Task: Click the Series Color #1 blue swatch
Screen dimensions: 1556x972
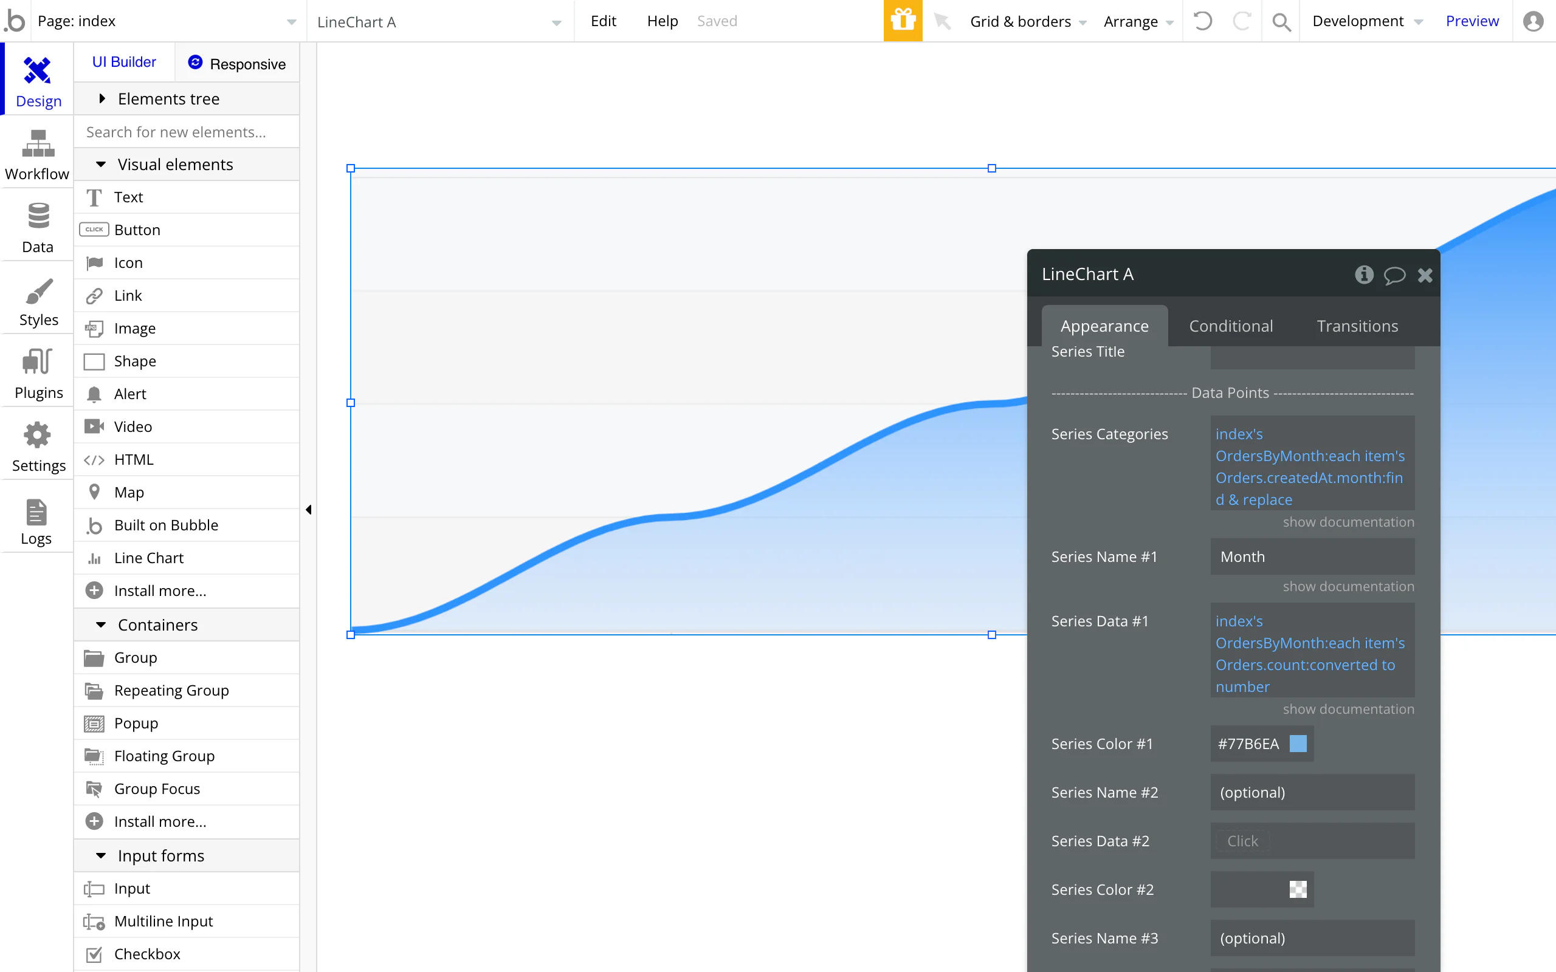Action: click(1298, 744)
